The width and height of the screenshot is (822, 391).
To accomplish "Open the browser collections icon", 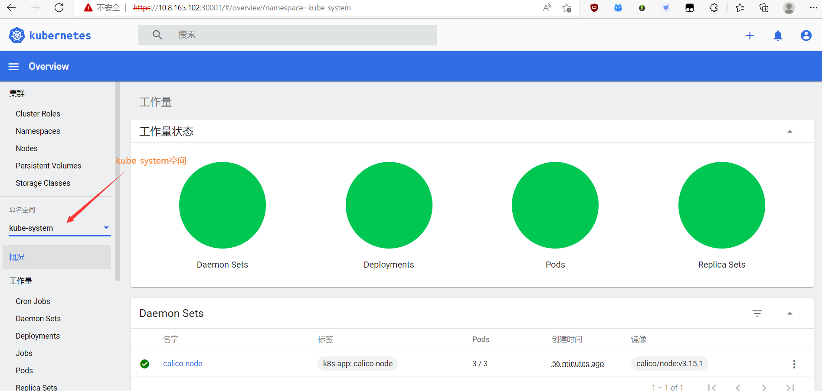I will click(764, 8).
